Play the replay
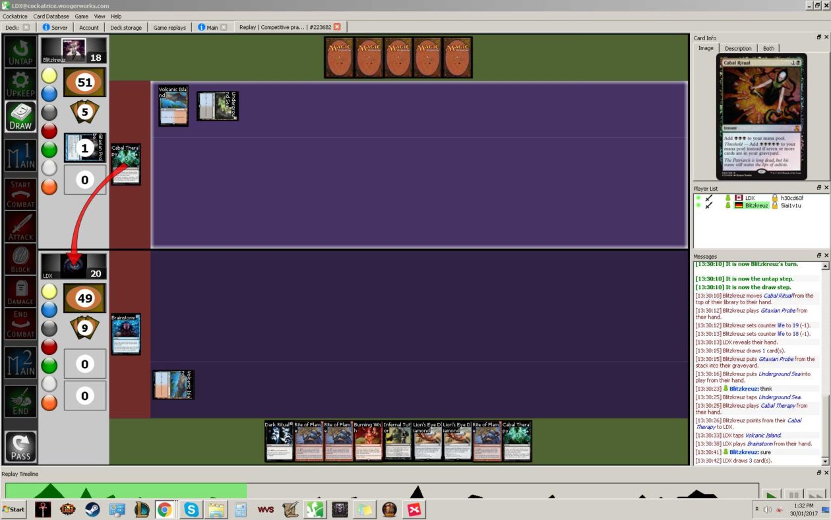The width and height of the screenshot is (831, 520). tap(771, 494)
